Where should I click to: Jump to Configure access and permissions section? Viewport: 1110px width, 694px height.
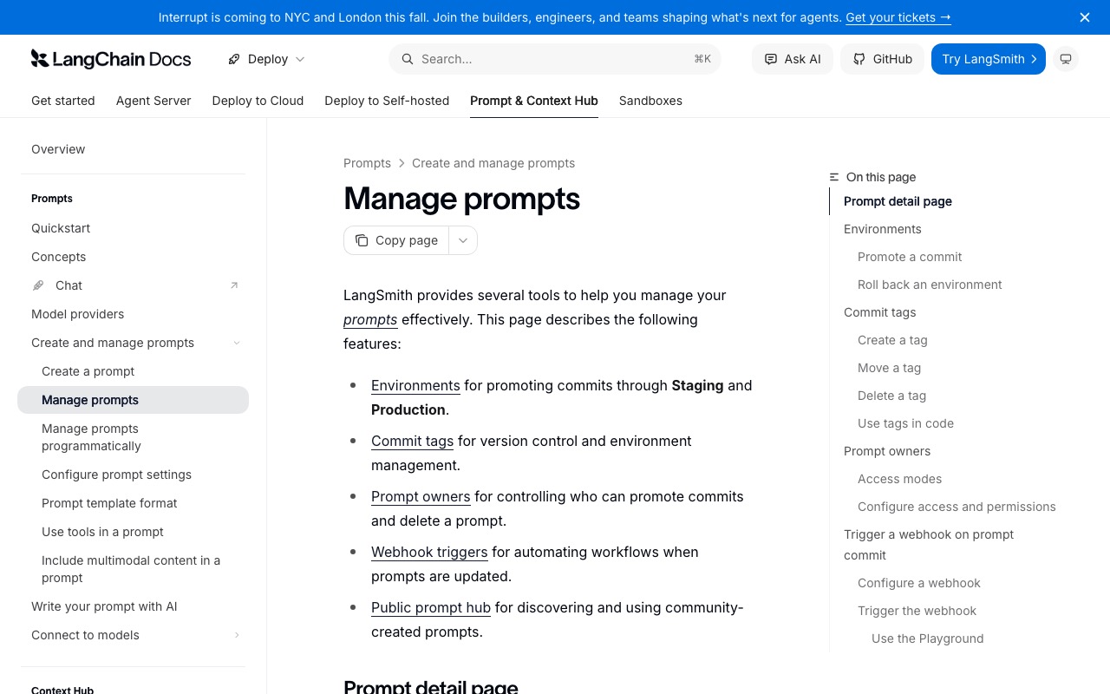pyautogui.click(x=957, y=507)
